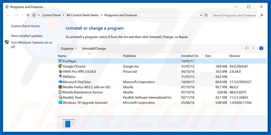The image size is (271, 135).
Task: Click Parallels Software International Inc cell
Action: pyautogui.click(x=147, y=97)
